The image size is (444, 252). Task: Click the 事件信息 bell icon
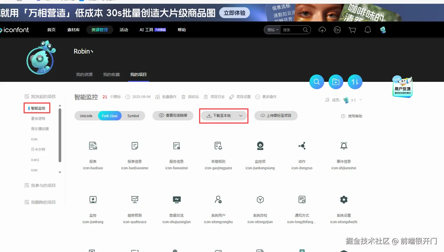(x=344, y=146)
